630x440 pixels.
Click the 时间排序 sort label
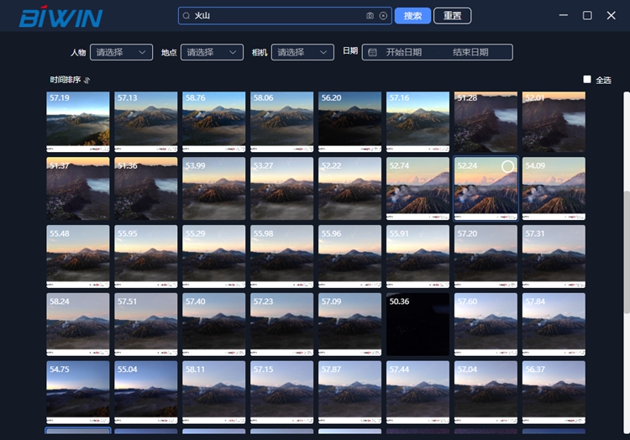point(65,80)
